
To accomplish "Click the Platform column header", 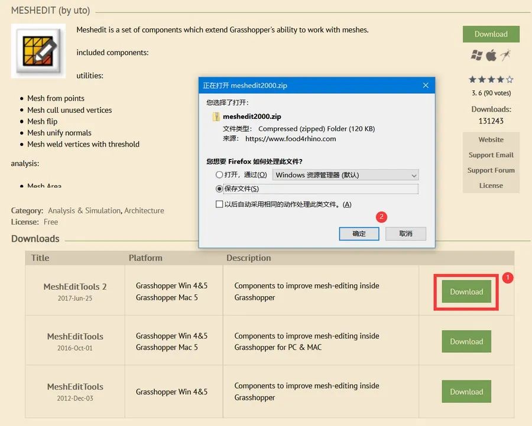I will pyautogui.click(x=145, y=258).
